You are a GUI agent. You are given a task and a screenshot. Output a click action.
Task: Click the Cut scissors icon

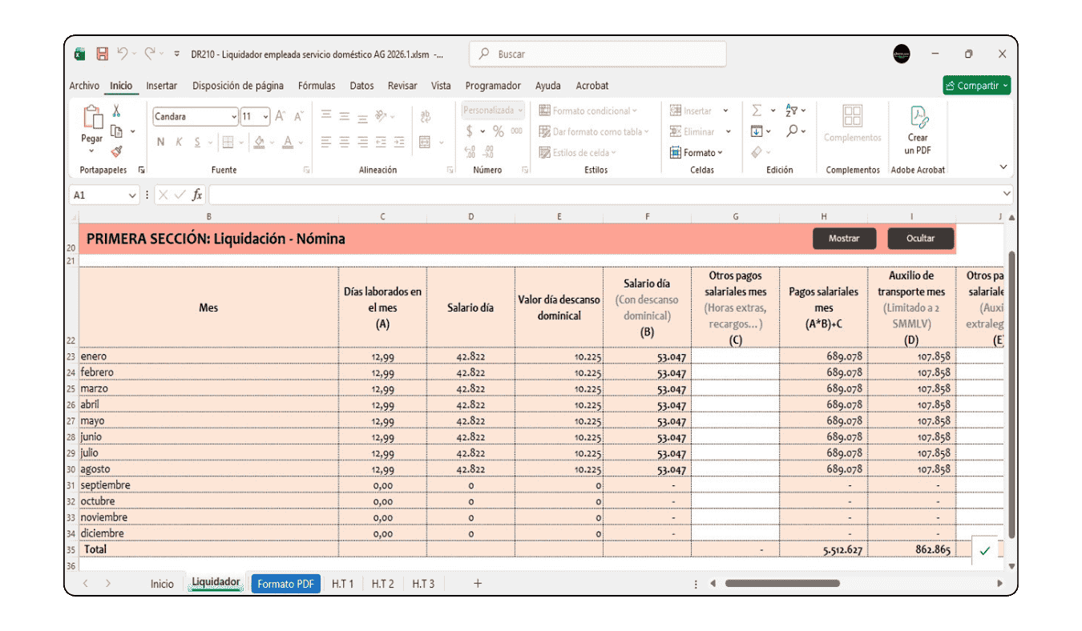coord(116,111)
